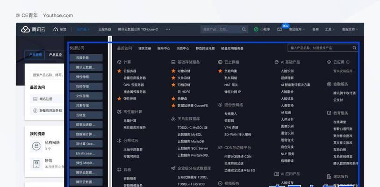Open VPN 连接 product link
This screenshot has width=380, height=187.
[231, 128]
